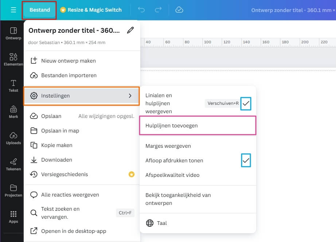This screenshot has height=242, width=336.
Task: Select Marges weergeven option
Action: [198, 146]
